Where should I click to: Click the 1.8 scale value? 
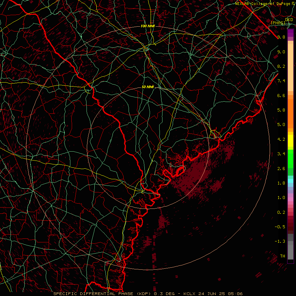pyautogui.click(x=281, y=183)
